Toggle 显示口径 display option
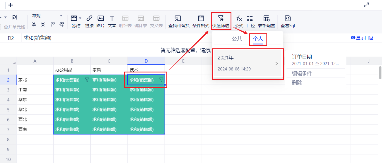The image size is (382, 163). coord(362,38)
